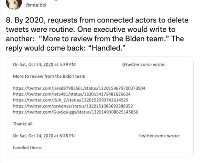Click the underlined 2020 in 8:28 PM header
The image size is (201, 163).
coord(48,136)
